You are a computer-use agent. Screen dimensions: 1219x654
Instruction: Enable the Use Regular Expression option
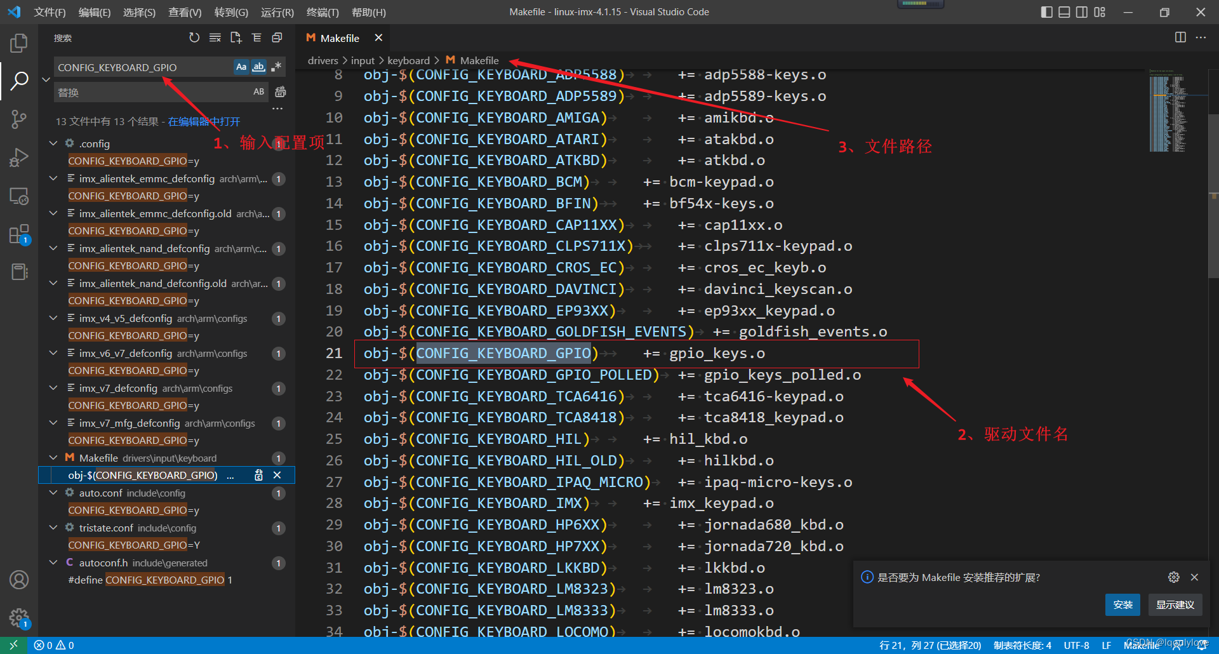276,67
